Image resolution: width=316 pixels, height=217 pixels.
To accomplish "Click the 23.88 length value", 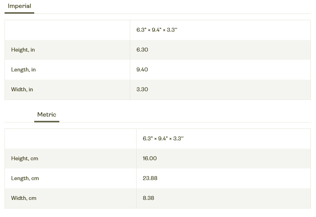I will (x=150, y=178).
